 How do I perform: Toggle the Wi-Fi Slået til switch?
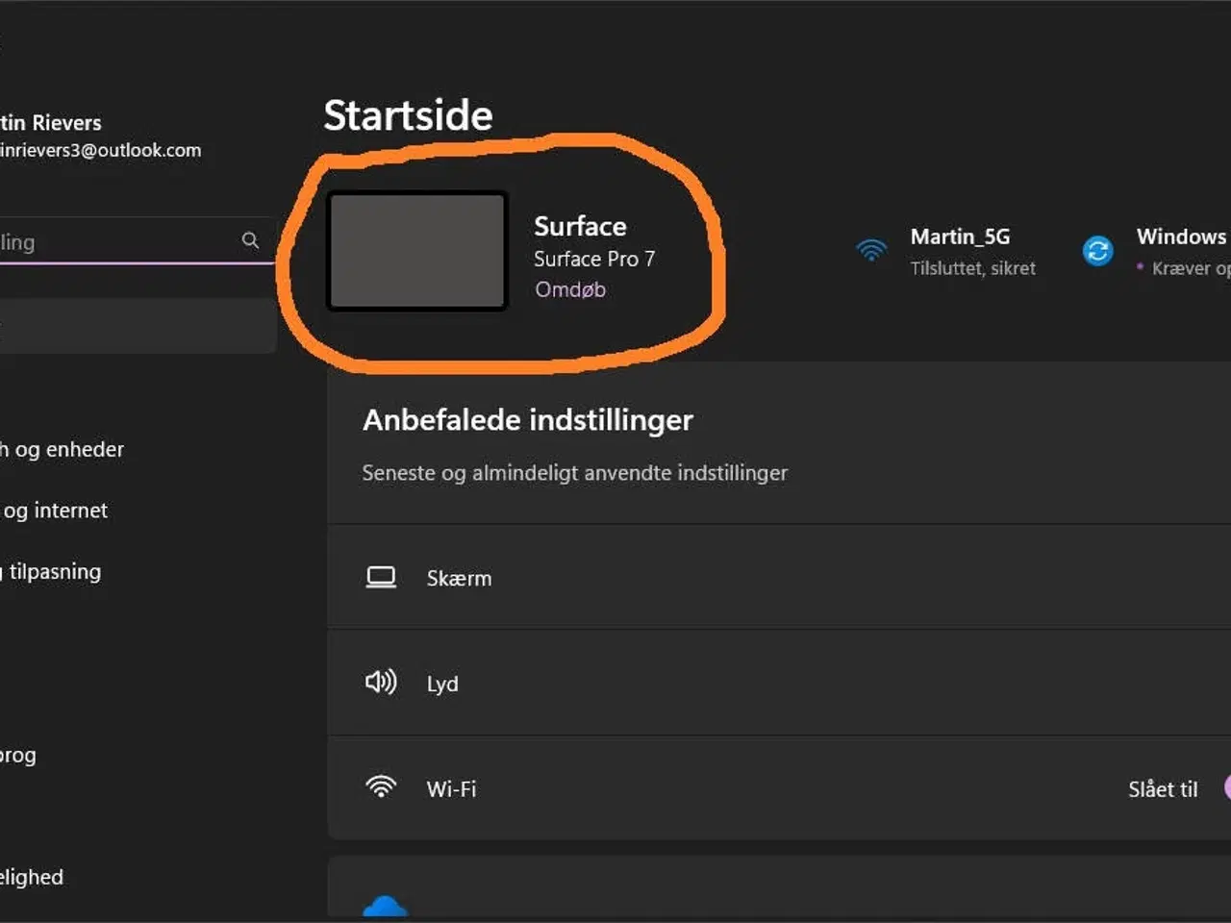tap(1226, 787)
